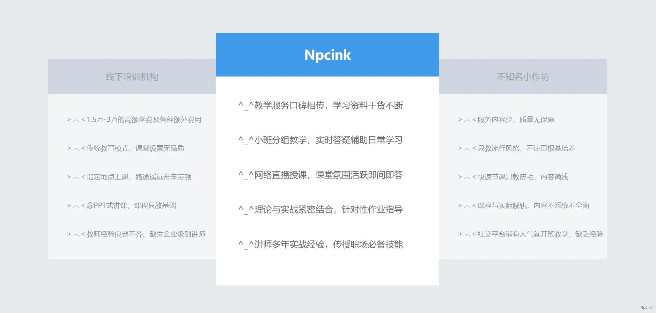Select the 小班分组教学，实时答疑辅助日常学习 line

pyautogui.click(x=328, y=140)
